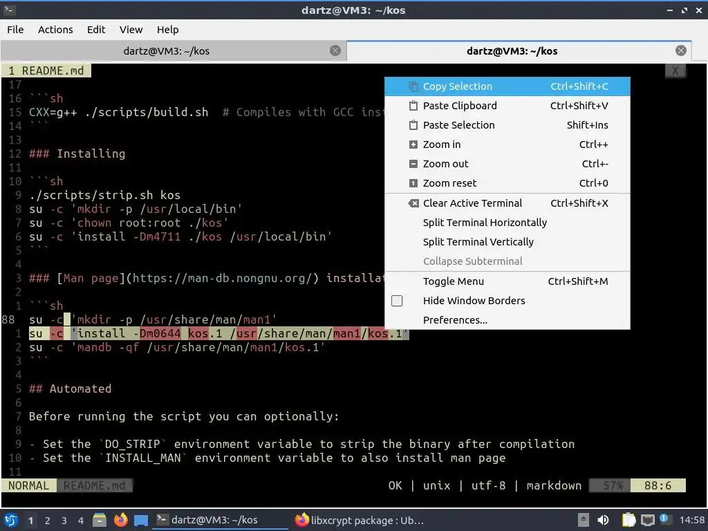Select Zoom in from the context menu
Viewport: 708px width, 531px height.
507,145
